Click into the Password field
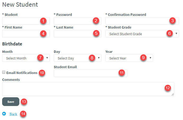Viewport: 183px width, 120px height. pyautogui.click(x=73, y=21)
